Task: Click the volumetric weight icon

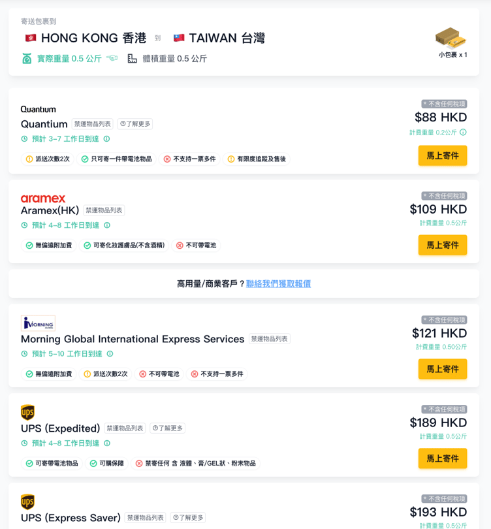Action: [133, 59]
